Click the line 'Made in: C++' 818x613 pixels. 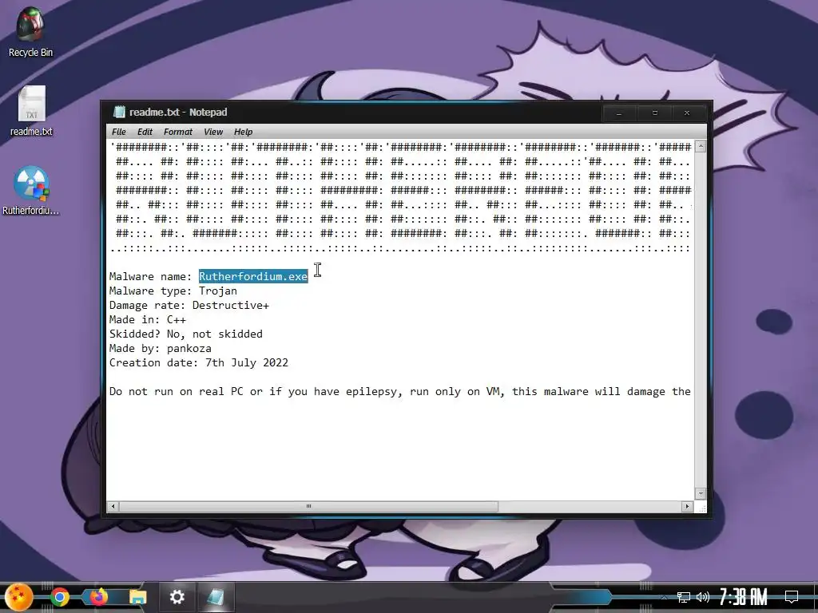point(148,319)
